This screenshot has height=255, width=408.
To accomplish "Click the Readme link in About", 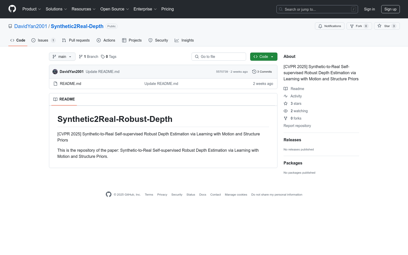I will pos(294,89).
